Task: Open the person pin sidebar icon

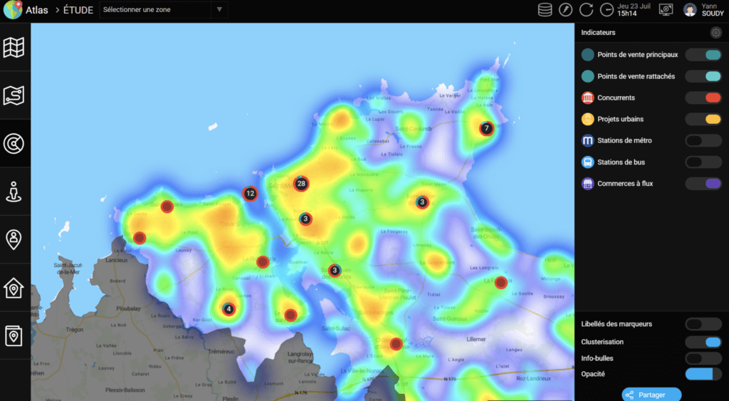Action: click(14, 239)
